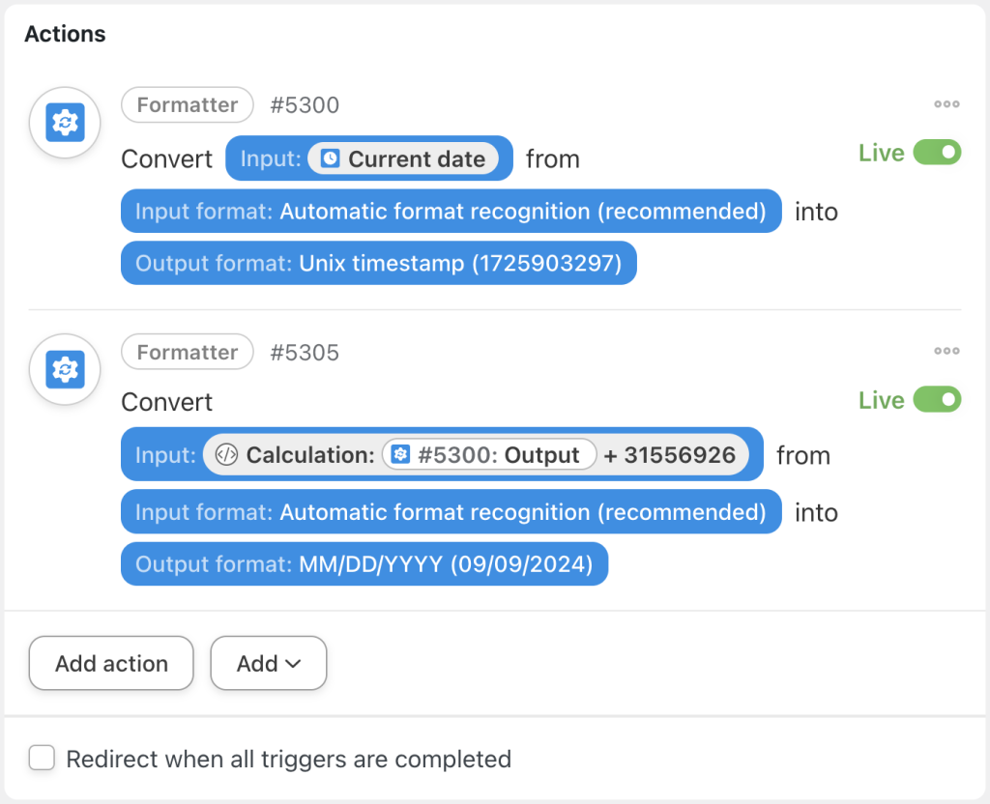This screenshot has width=990, height=804.
Task: Click the Formatter gear icon for action #5305
Action: tap(64, 369)
